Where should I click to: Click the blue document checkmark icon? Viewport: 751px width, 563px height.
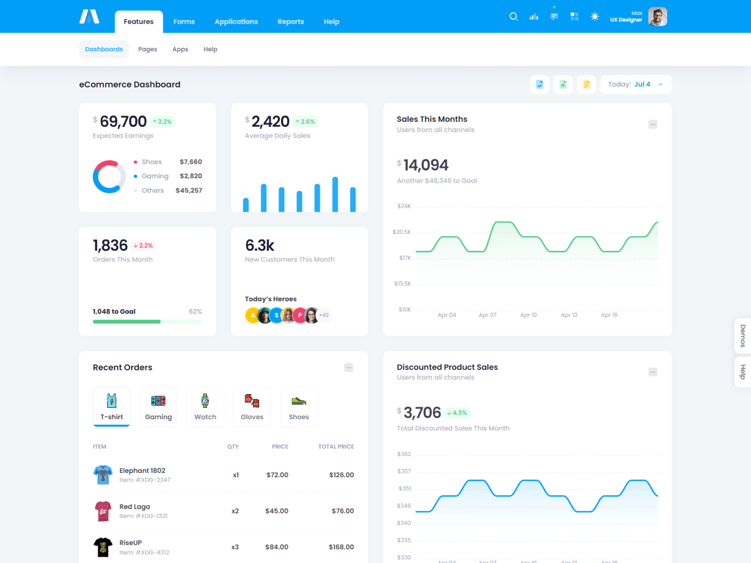pyautogui.click(x=539, y=84)
